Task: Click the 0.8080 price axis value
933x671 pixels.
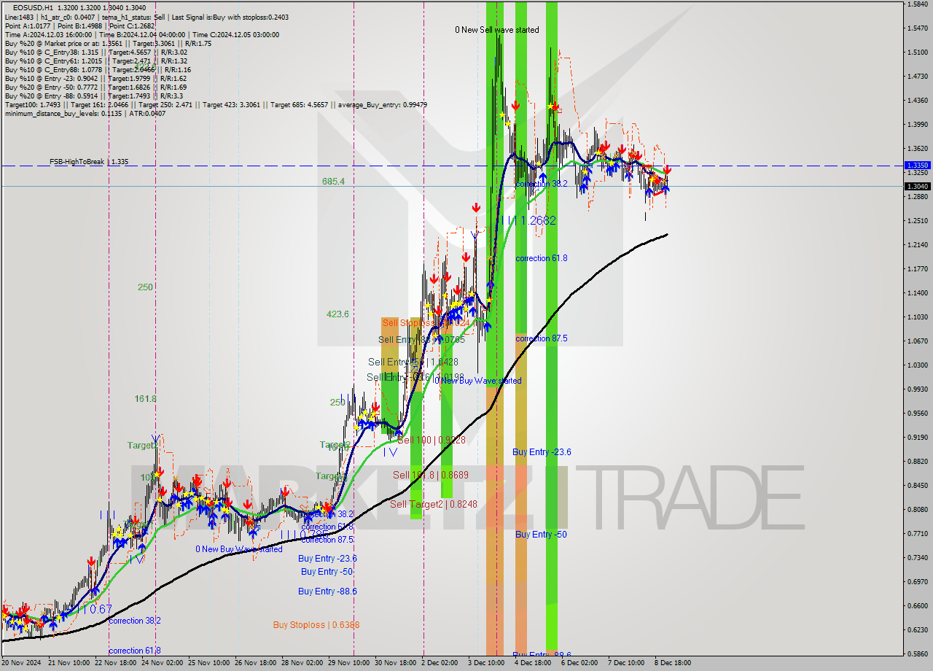Action: point(916,510)
